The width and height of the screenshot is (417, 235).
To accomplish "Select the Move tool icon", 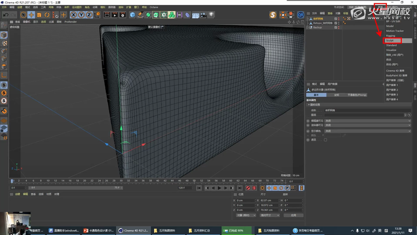I will (31, 15).
